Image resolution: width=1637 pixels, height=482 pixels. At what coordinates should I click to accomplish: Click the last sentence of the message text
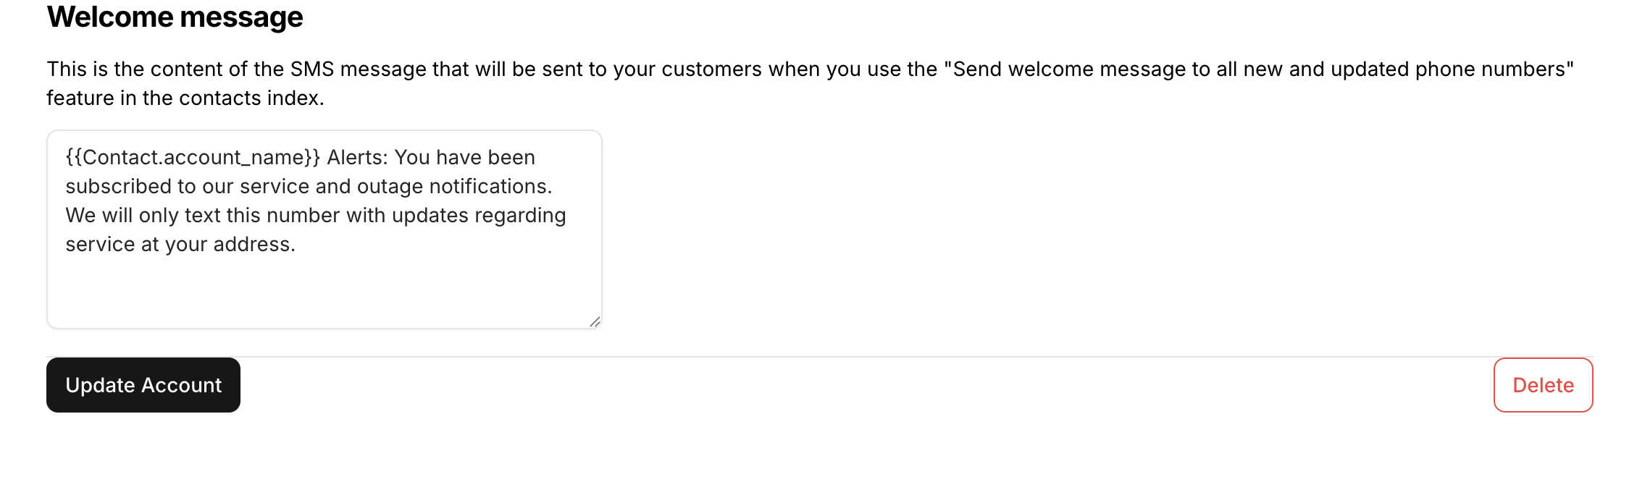(x=181, y=244)
